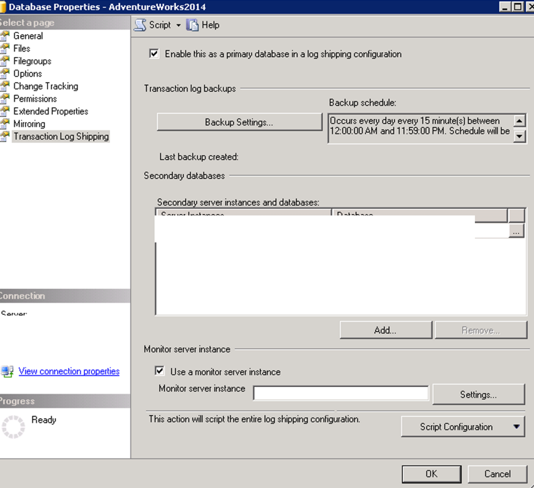Click the Help toolbar icon
This screenshot has width=534, height=488.
(x=192, y=25)
